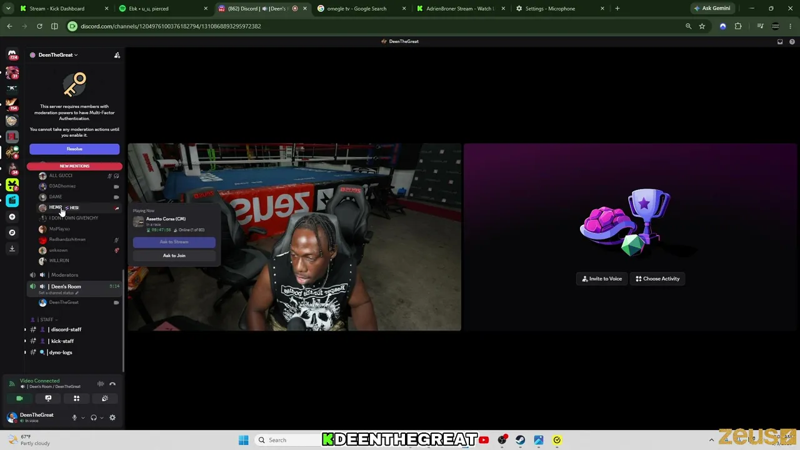Mute the microphone in the user panel
Image resolution: width=800 pixels, height=450 pixels.
click(74, 417)
